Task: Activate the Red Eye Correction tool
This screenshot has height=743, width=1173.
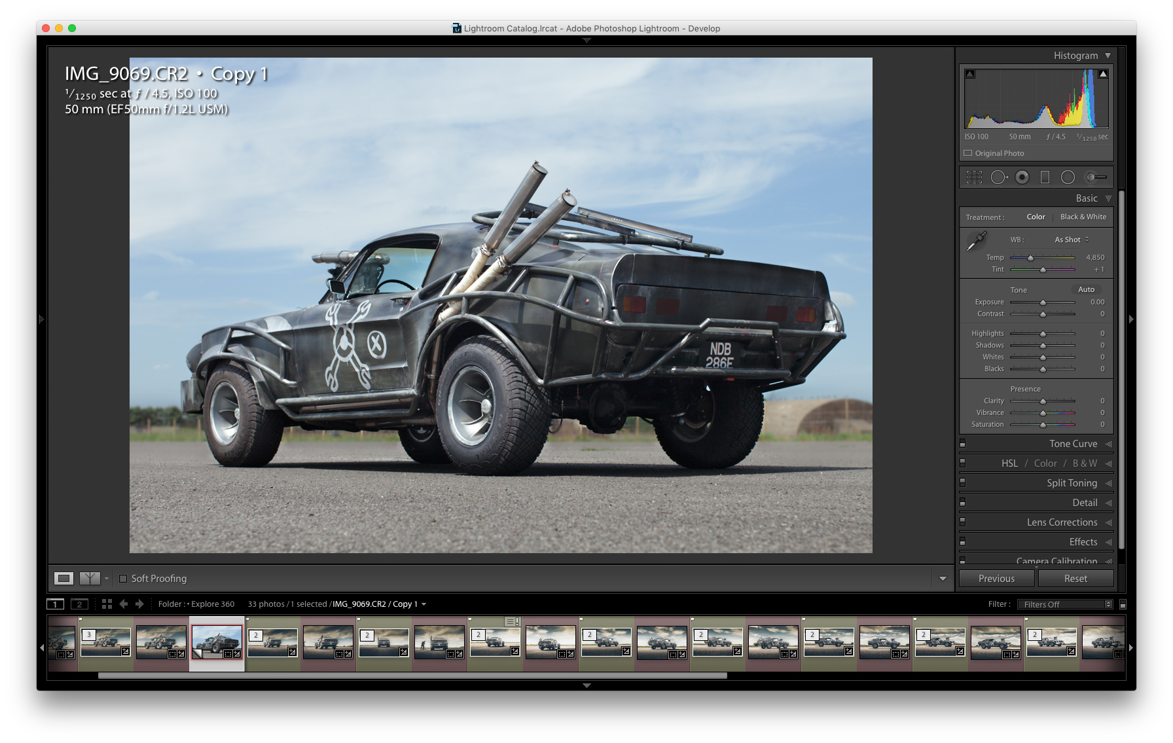Action: click(1022, 177)
